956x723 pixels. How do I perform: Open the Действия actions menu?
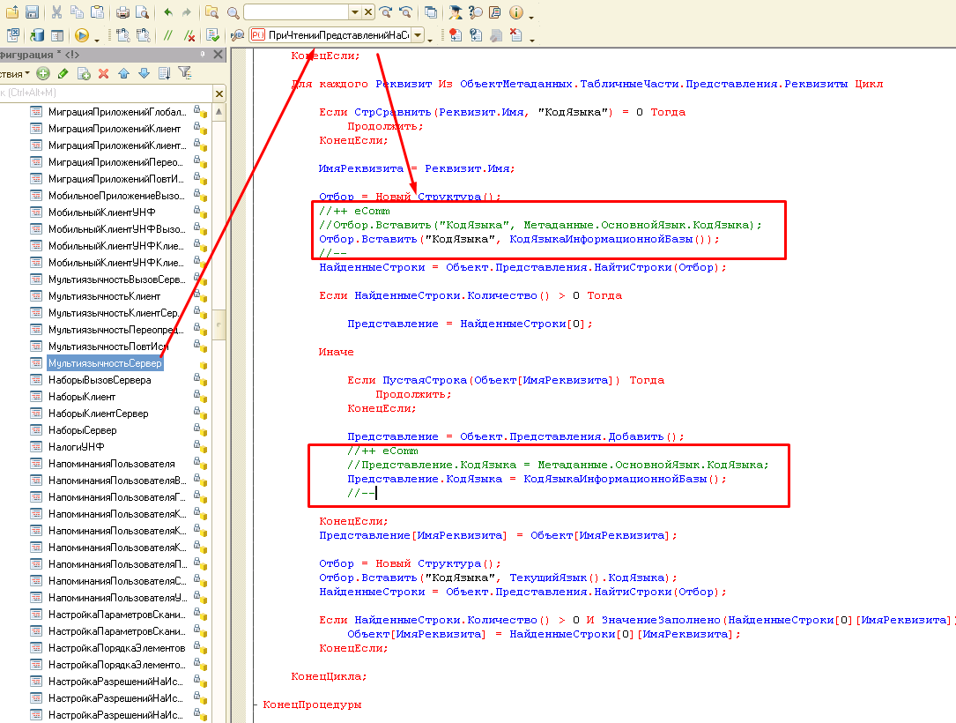click(x=14, y=73)
